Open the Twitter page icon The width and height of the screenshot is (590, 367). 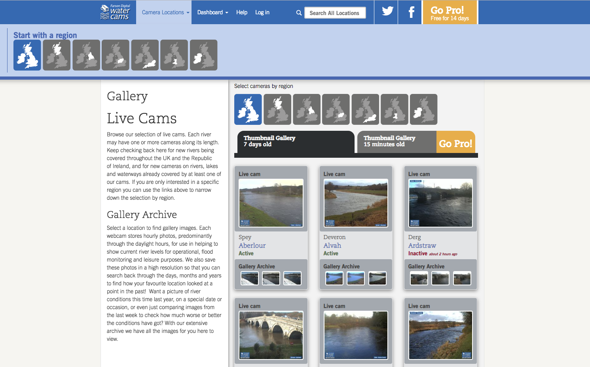point(387,12)
